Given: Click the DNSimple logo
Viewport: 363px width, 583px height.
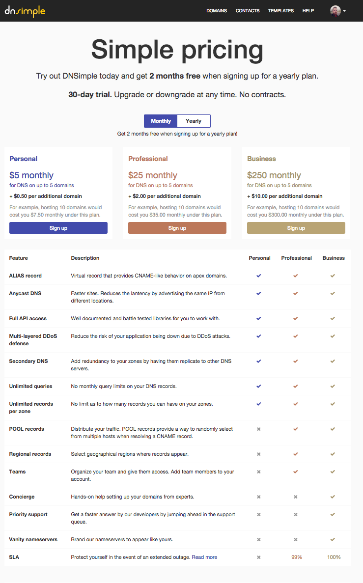Looking at the screenshot, I should coord(25,11).
